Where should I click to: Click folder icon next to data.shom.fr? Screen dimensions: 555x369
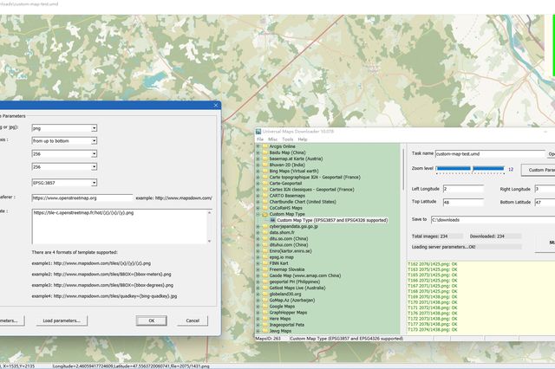click(265, 232)
